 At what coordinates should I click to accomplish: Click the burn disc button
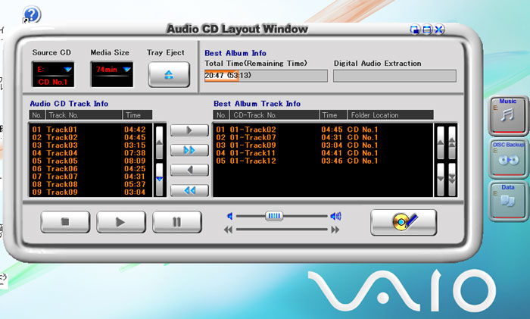[x=403, y=222]
